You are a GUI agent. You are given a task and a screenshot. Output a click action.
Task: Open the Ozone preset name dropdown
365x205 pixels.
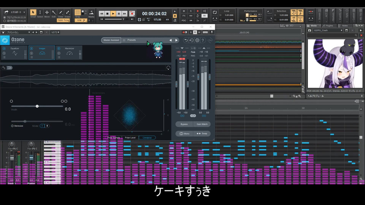point(18,32)
